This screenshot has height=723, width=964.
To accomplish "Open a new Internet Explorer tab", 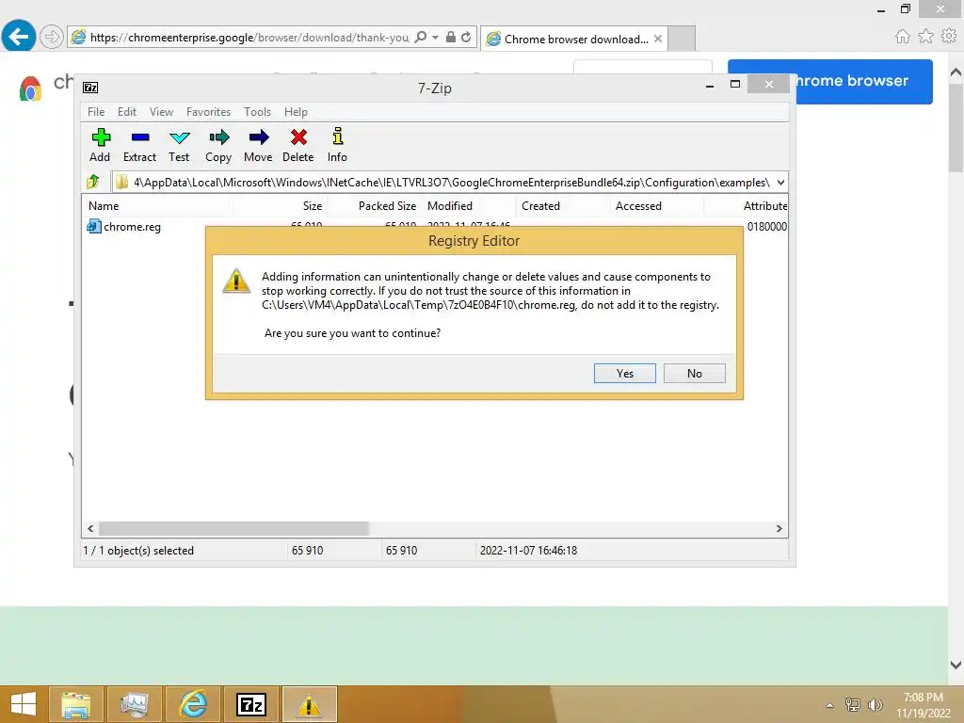I will pyautogui.click(x=682, y=39).
